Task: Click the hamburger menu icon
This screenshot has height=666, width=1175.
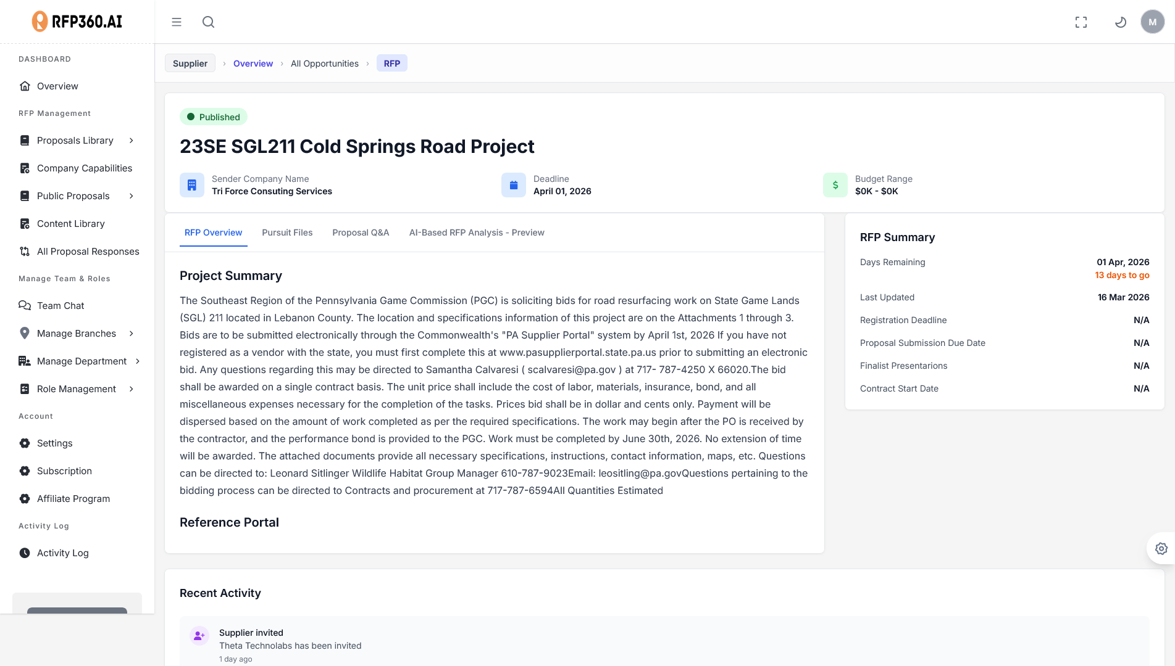Action: point(177,22)
